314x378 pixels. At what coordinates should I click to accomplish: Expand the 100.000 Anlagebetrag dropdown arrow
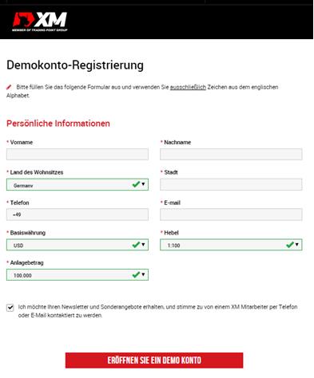point(143,274)
